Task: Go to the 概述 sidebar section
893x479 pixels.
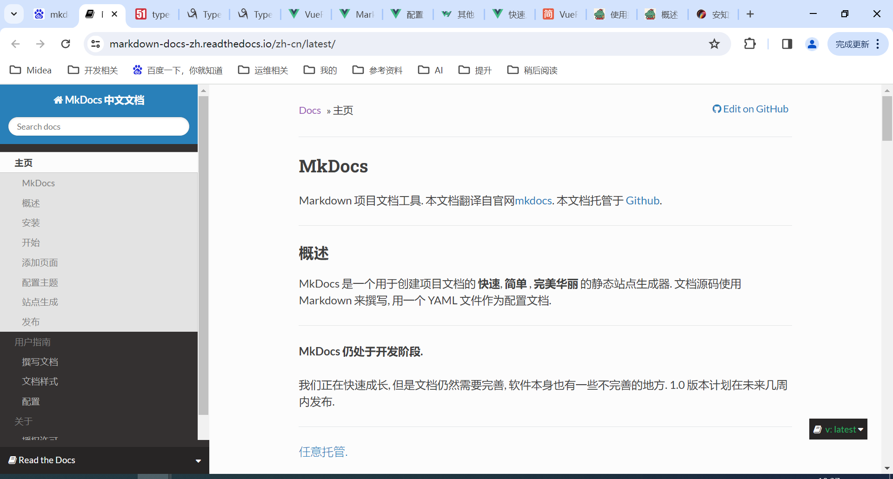Action: 99,203
